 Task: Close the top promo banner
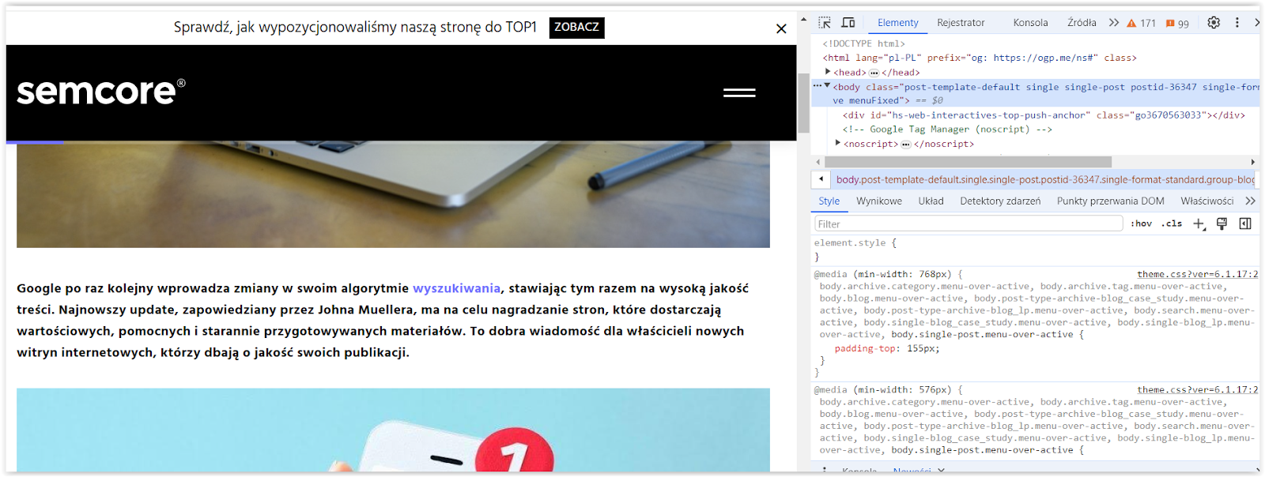click(781, 28)
